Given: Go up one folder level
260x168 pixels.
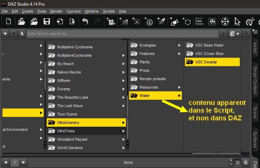Looking at the screenshot, I should [22, 34].
